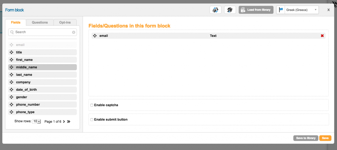The height and width of the screenshot is (150, 337).
Task: Remove email field with red X
Action: (322, 36)
